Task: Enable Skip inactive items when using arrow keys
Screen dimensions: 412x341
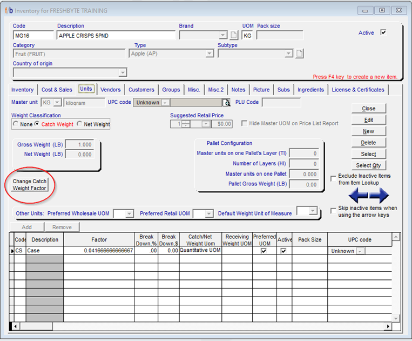Action: point(333,211)
